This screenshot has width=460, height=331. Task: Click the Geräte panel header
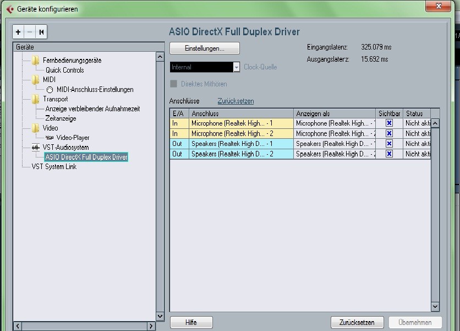coord(89,47)
